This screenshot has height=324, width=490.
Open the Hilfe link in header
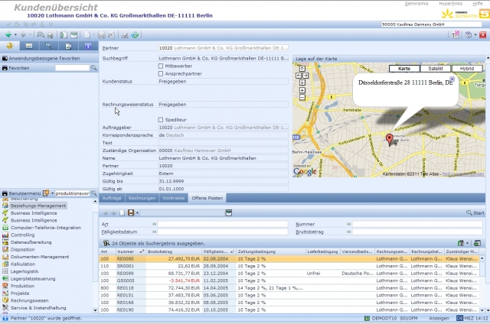(x=479, y=5)
